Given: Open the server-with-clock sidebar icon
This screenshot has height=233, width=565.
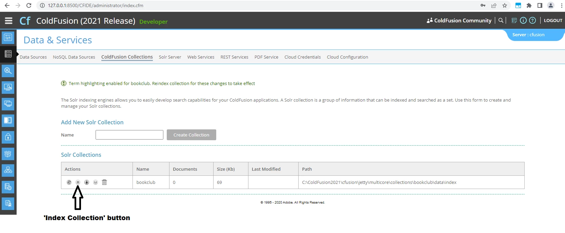Looking at the screenshot, I should 8,187.
